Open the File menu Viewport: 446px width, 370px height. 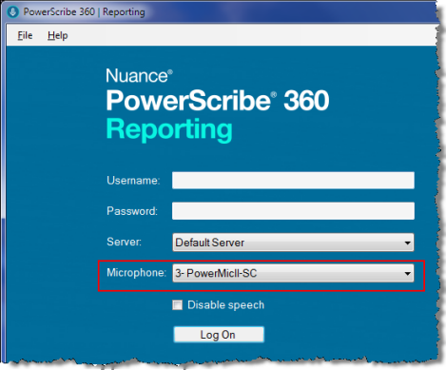(25, 35)
